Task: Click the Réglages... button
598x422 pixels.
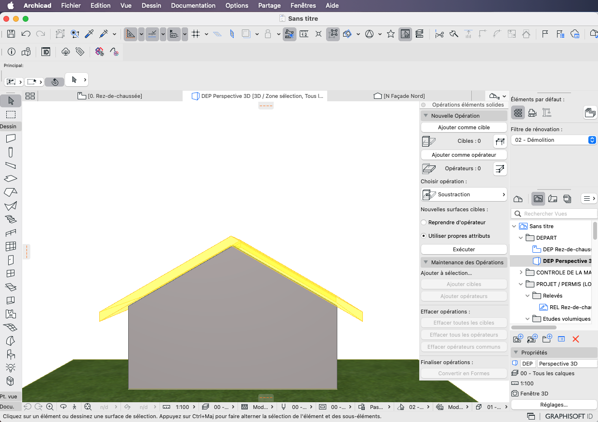Action: pyautogui.click(x=554, y=405)
